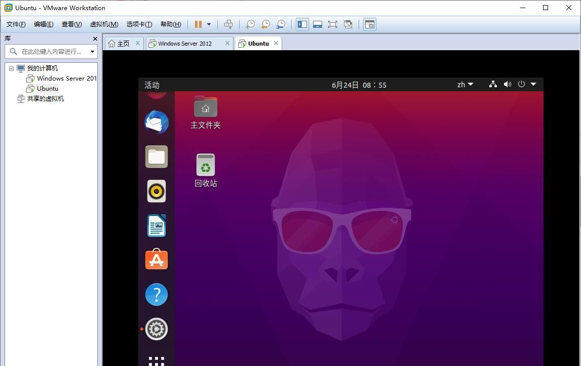This screenshot has width=581, height=366.
Task: Send Ctrl+Alt+Del to the guest
Action: click(x=228, y=24)
